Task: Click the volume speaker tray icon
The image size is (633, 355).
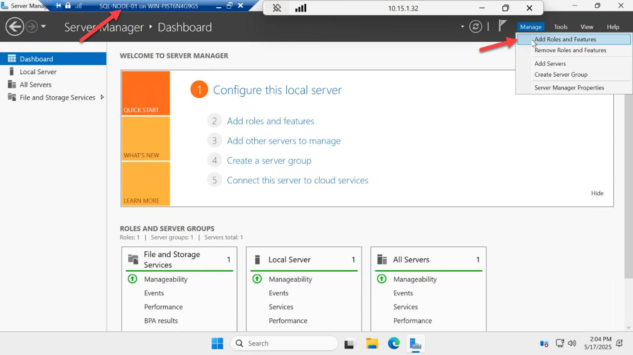Action: point(572,343)
